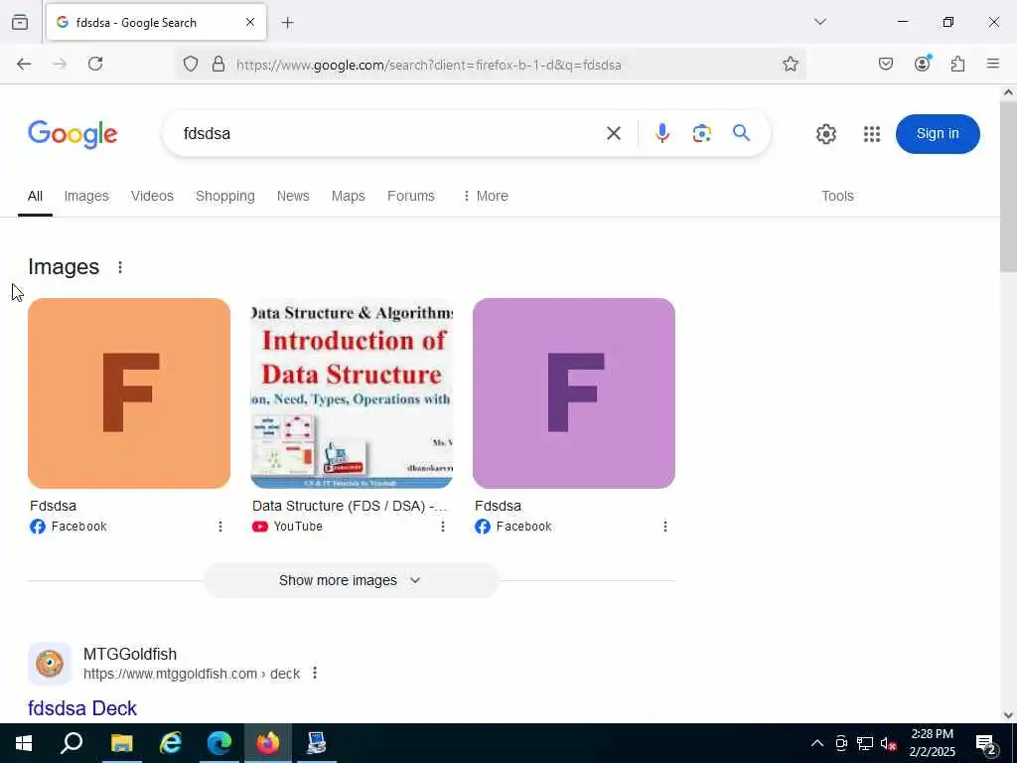Reload the current page
Screen dimensions: 1017x763
[x=95, y=64]
